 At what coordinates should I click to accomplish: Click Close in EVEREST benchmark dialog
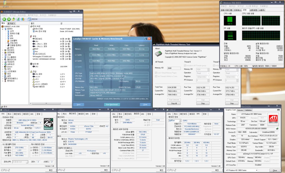point(145,104)
